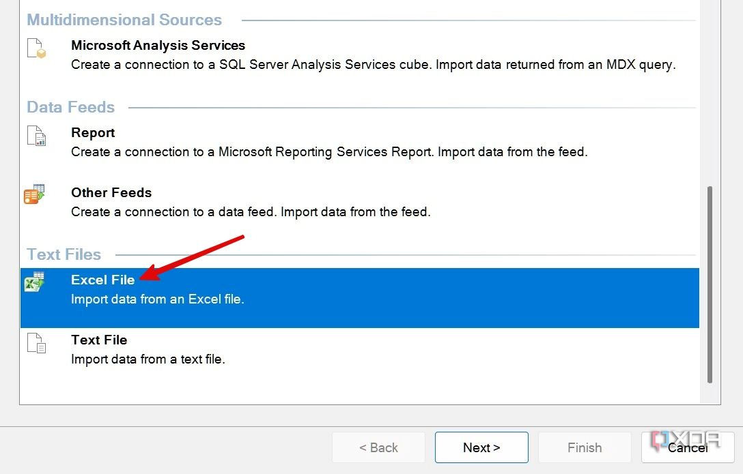This screenshot has height=474, width=743.
Task: Cancel the Table Import Wizard
Action: (x=687, y=447)
